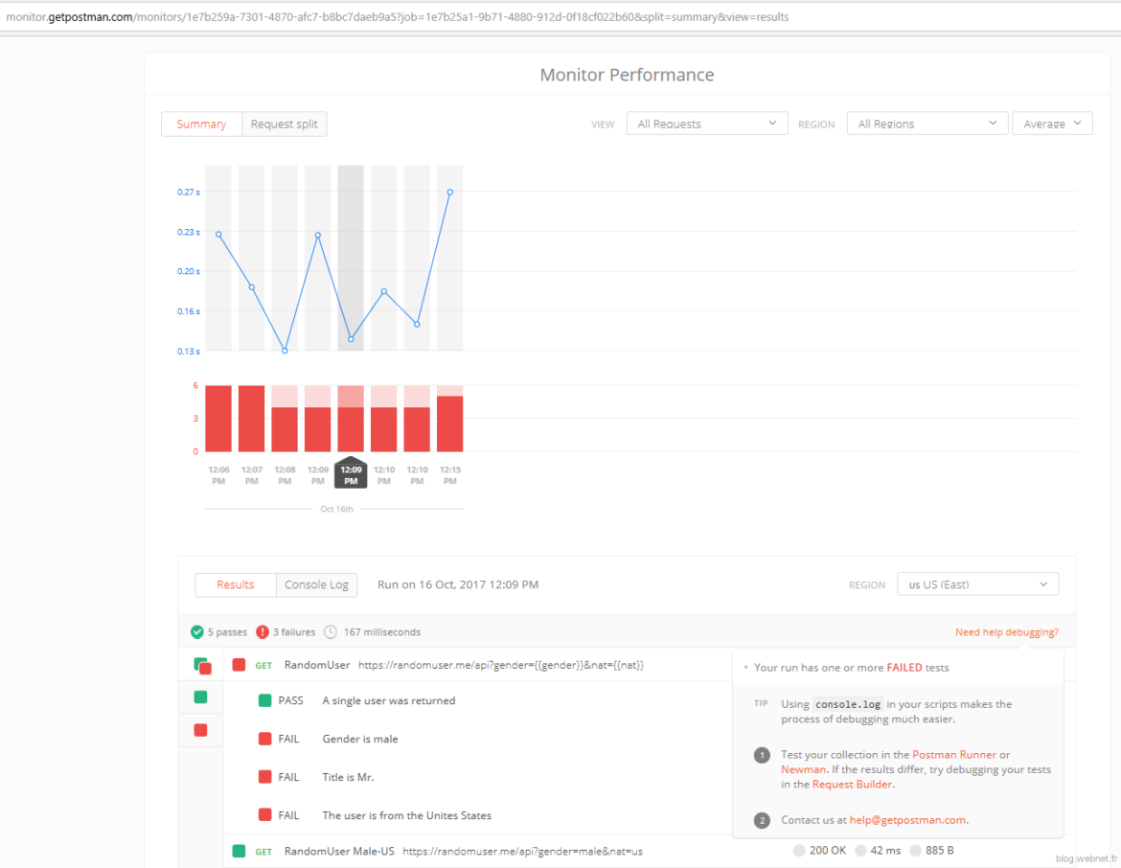Click the green PASS icon for 'A single user was returned'
Image resolution: width=1121 pixels, height=868 pixels.
pos(264,700)
